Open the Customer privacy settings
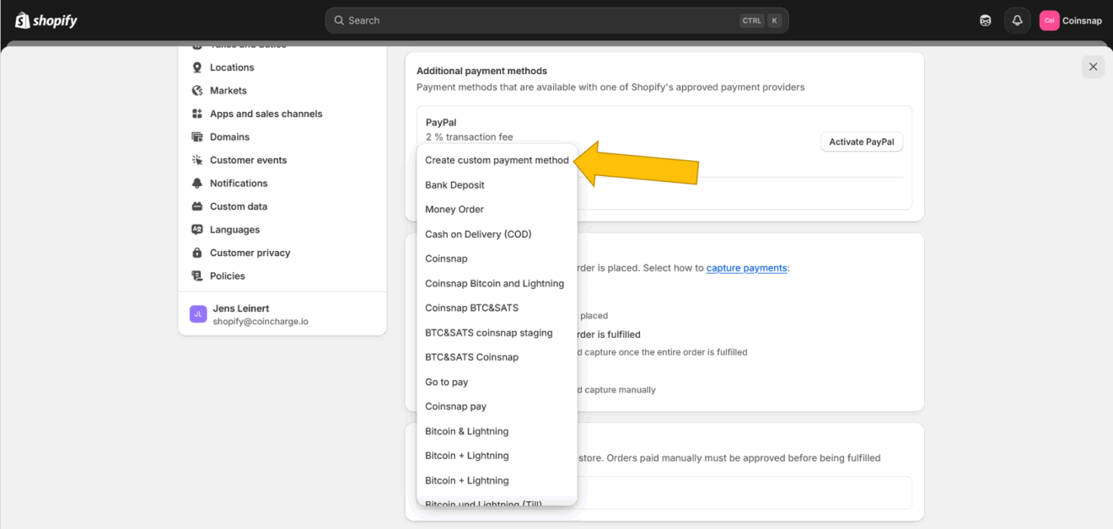This screenshot has height=529, width=1113. (250, 253)
